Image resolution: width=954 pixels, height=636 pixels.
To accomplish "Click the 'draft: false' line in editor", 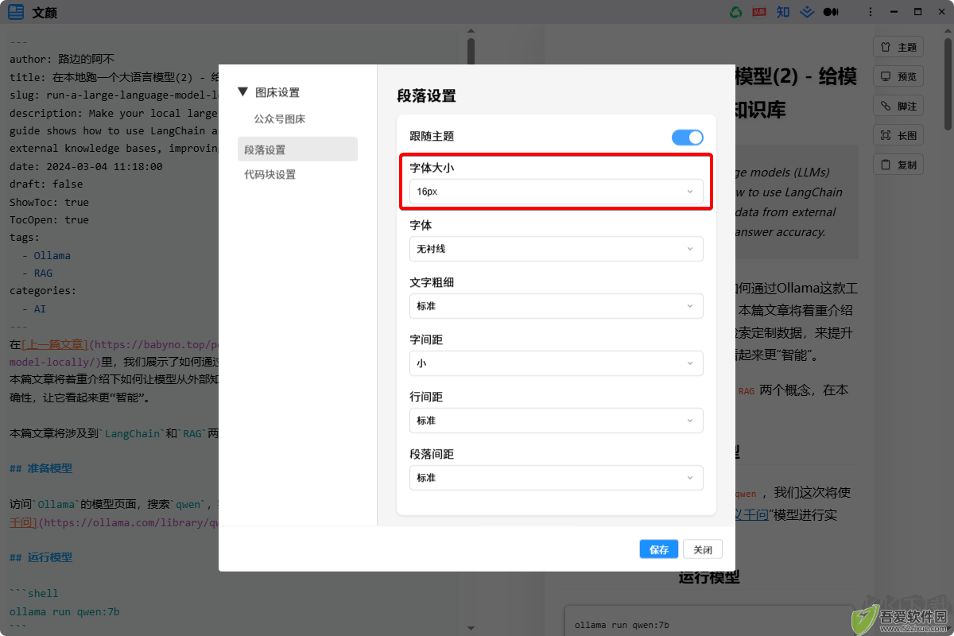I will 46,184.
